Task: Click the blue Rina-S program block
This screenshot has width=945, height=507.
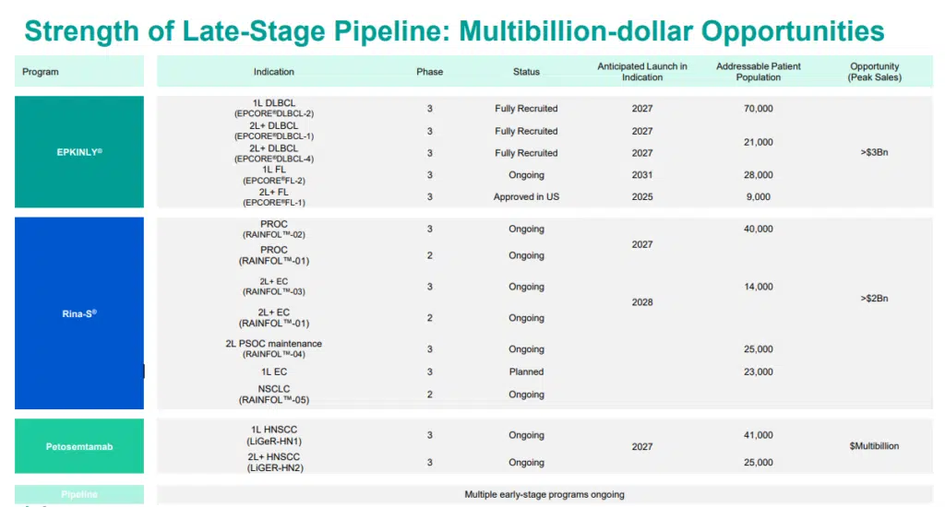Action: tap(79, 313)
